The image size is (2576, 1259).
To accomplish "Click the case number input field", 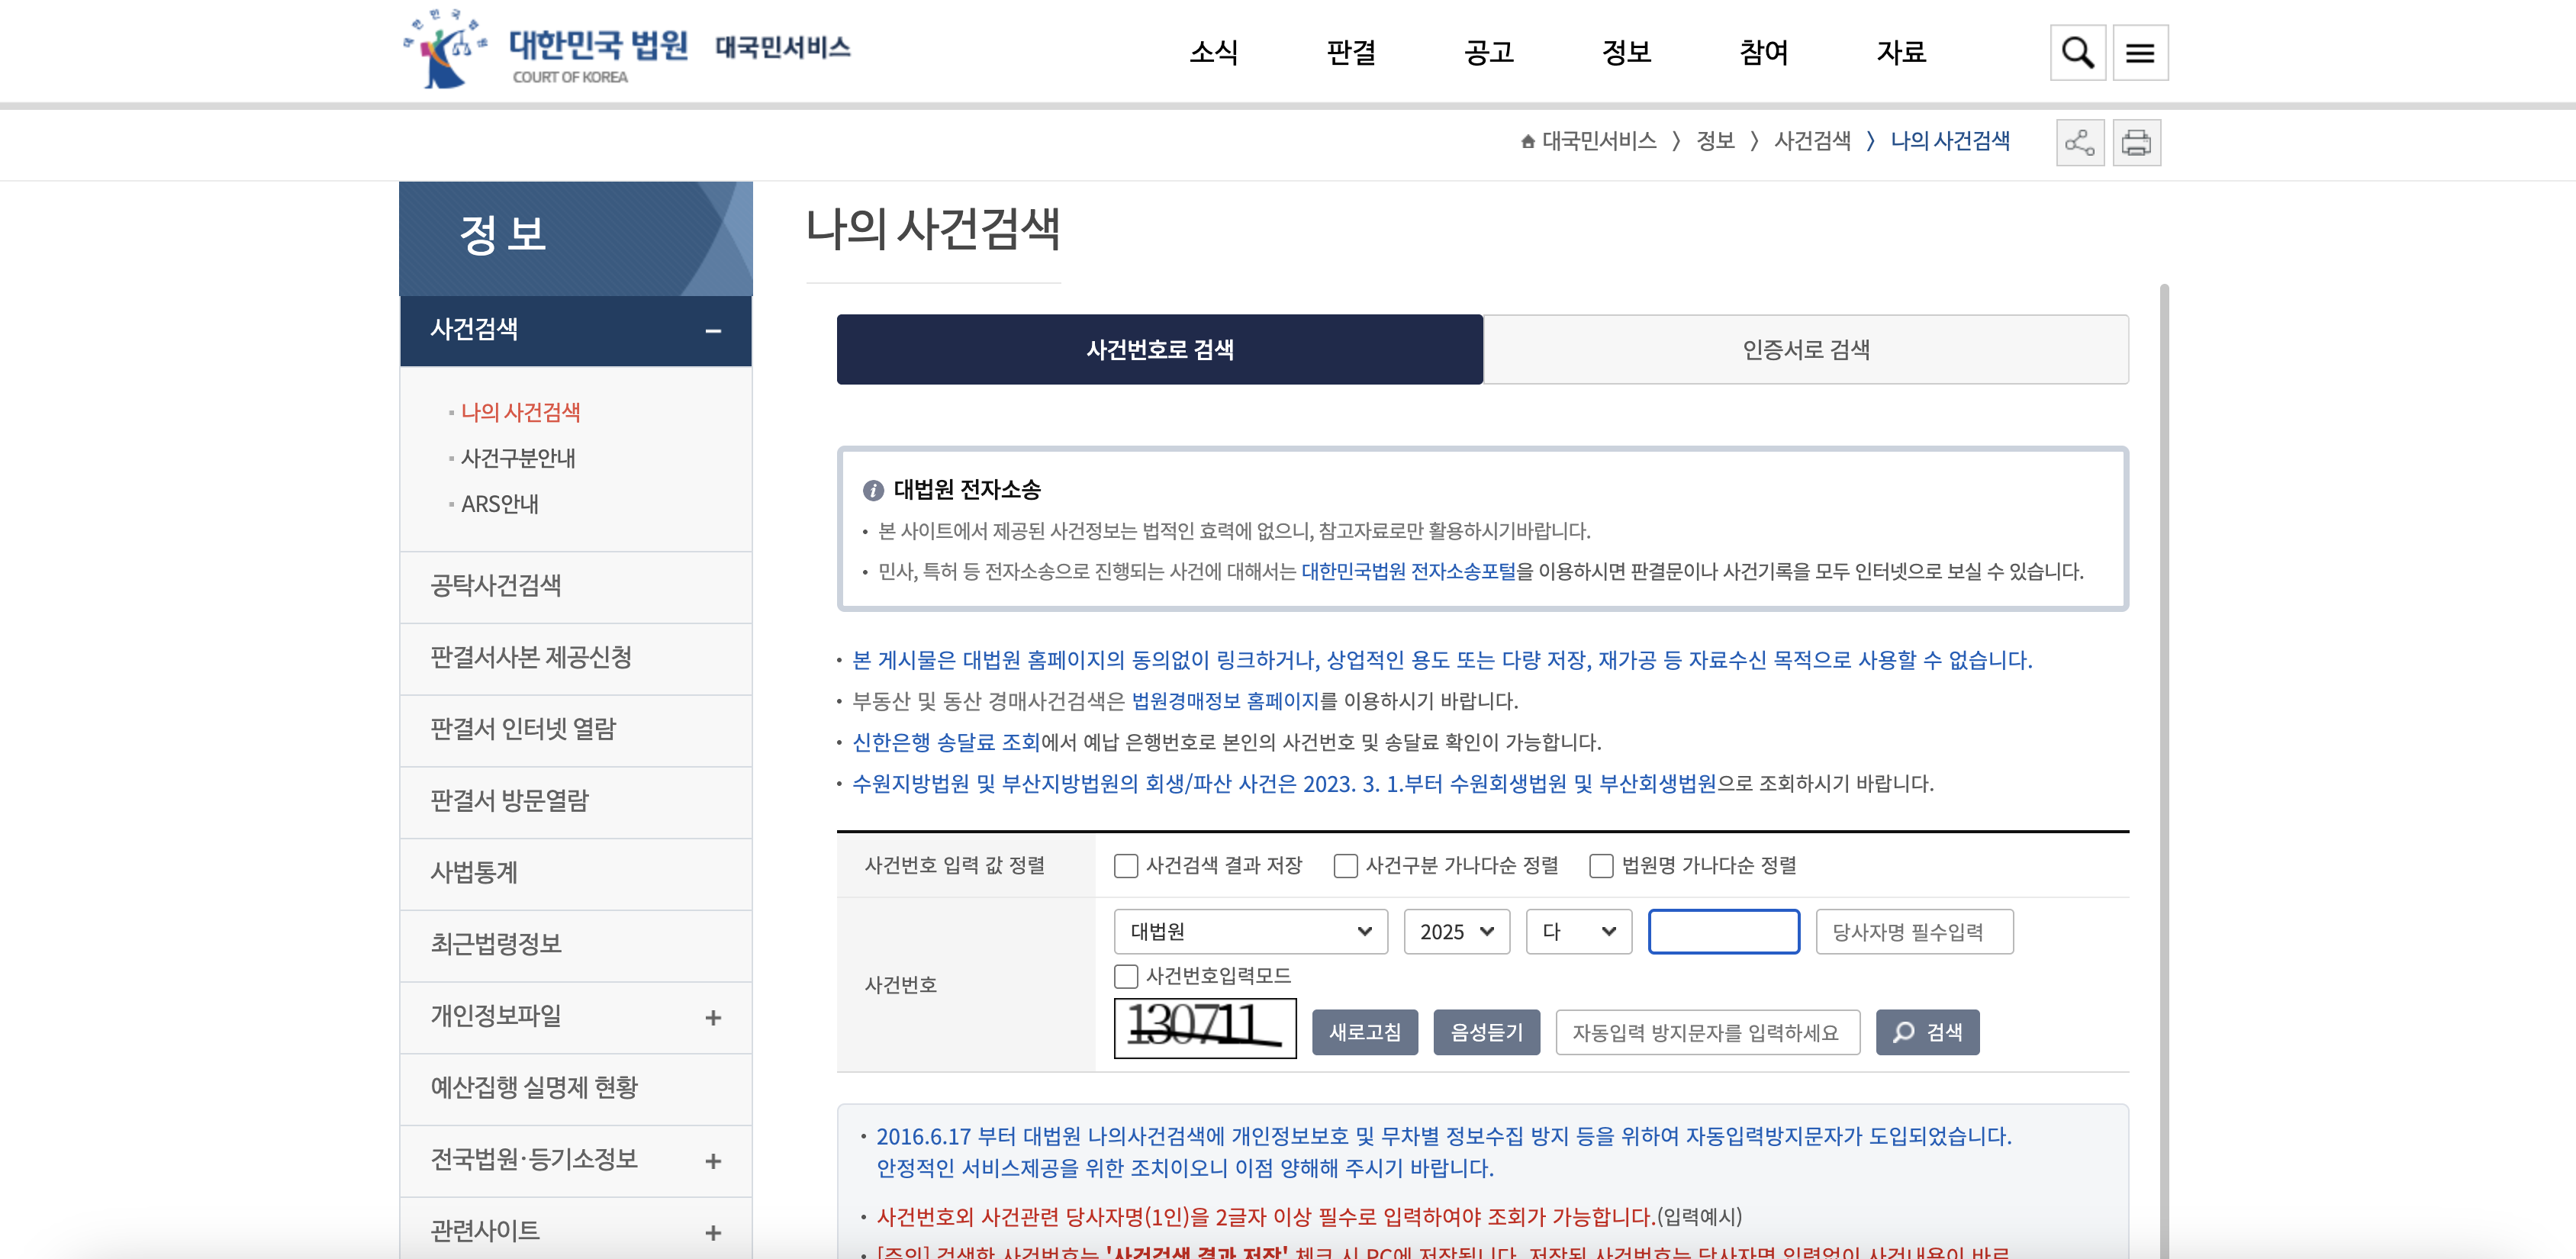I will 1724,931.
